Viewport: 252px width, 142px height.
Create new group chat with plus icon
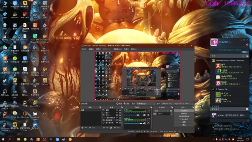coord(247,109)
